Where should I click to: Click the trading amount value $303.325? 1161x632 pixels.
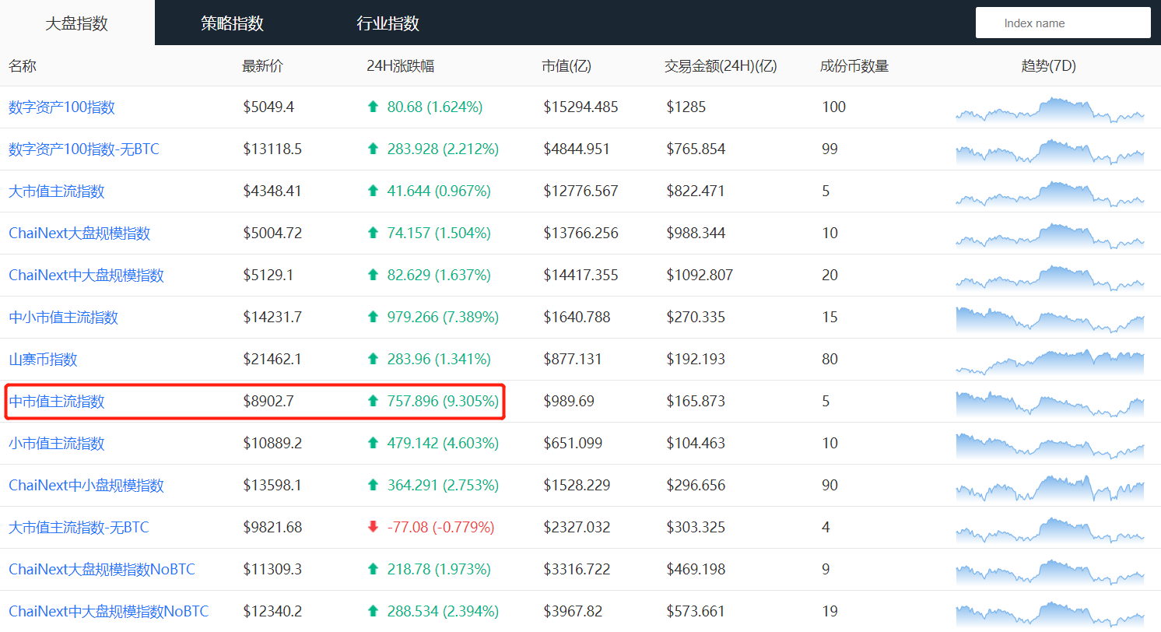(x=696, y=528)
